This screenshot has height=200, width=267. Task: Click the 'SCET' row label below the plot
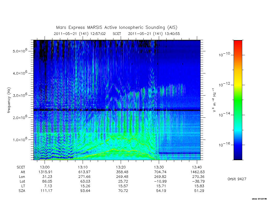pos(21,167)
